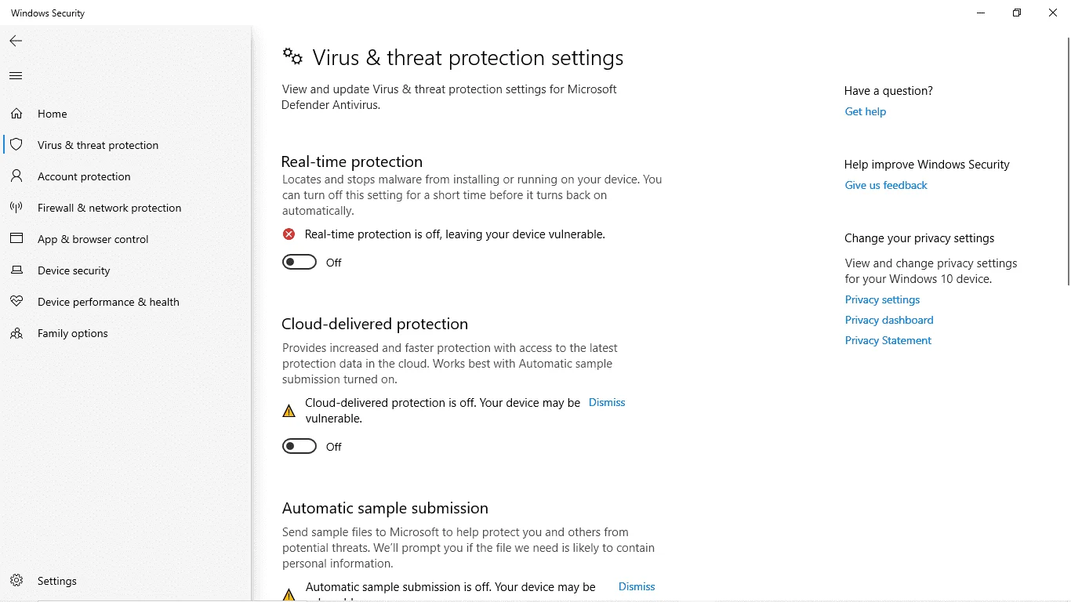1071x602 pixels.
Task: Open the App & browser control icon
Action: [x=16, y=239]
